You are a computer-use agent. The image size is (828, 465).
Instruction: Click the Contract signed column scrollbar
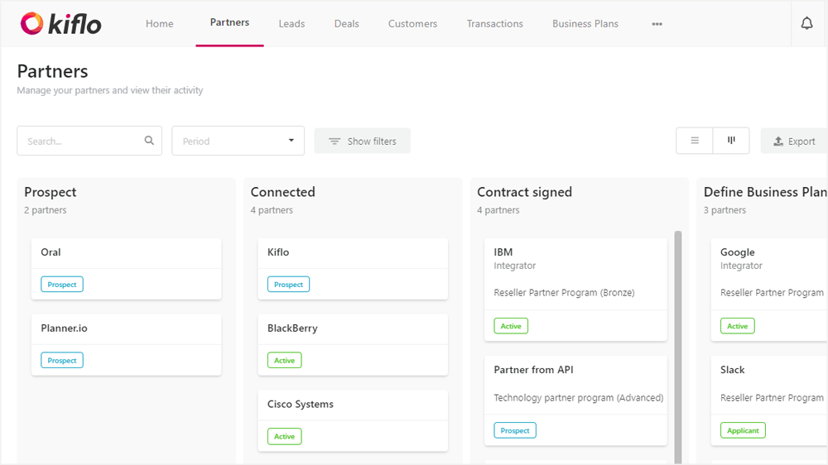click(678, 347)
